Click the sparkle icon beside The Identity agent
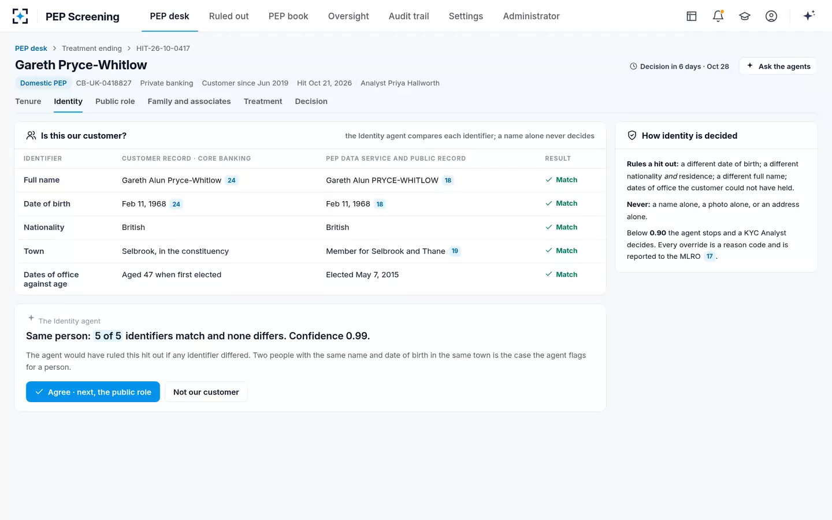The height and width of the screenshot is (520, 832). click(x=31, y=318)
